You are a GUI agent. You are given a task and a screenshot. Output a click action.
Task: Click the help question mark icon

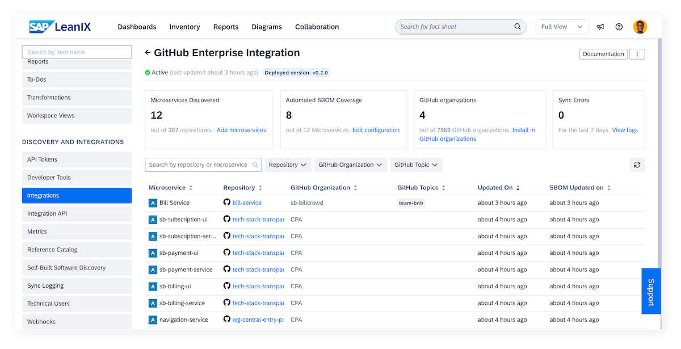pyautogui.click(x=619, y=26)
